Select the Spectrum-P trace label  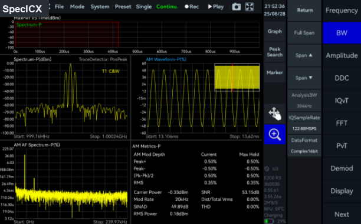click(x=29, y=25)
